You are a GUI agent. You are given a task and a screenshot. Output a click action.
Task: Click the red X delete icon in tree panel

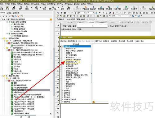point(19,16)
